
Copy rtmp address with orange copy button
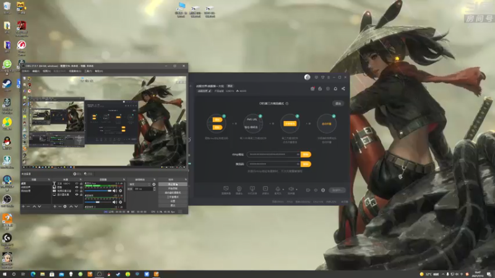[306, 154]
